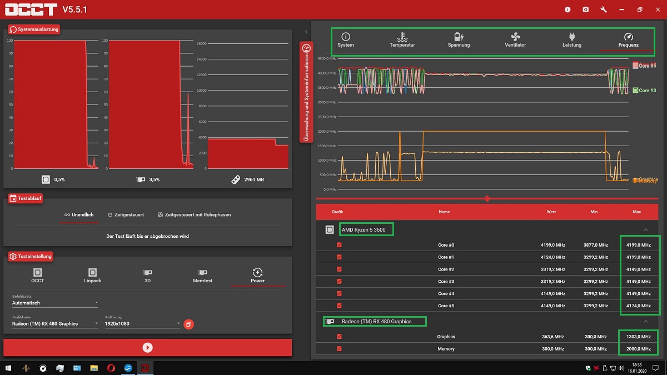Start the test with the play button
The image size is (667, 375).
pyautogui.click(x=147, y=347)
